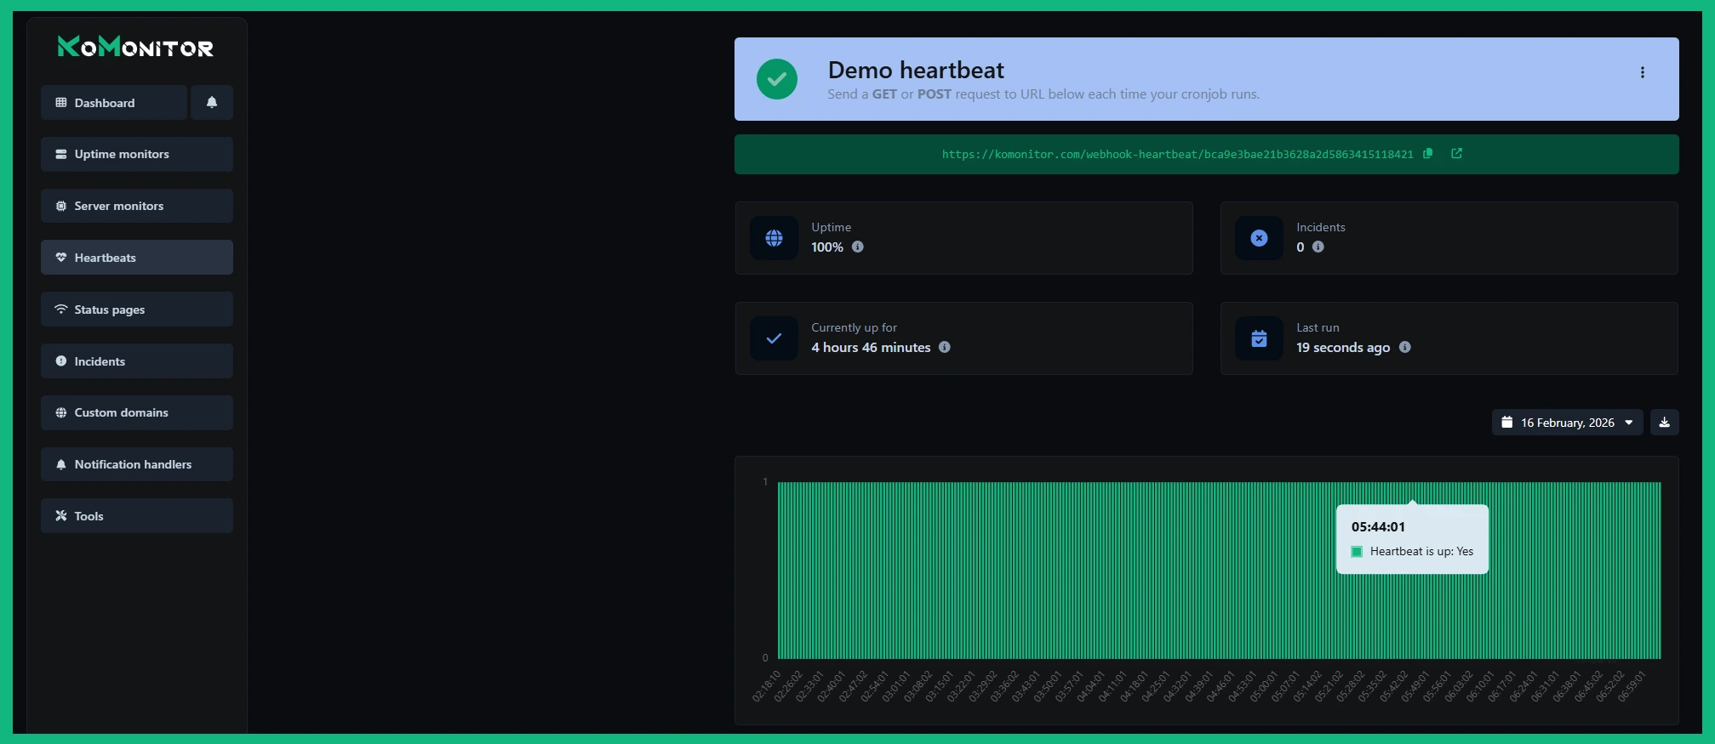
Task: Click the "19 seconds ago" value
Action: click(1343, 348)
